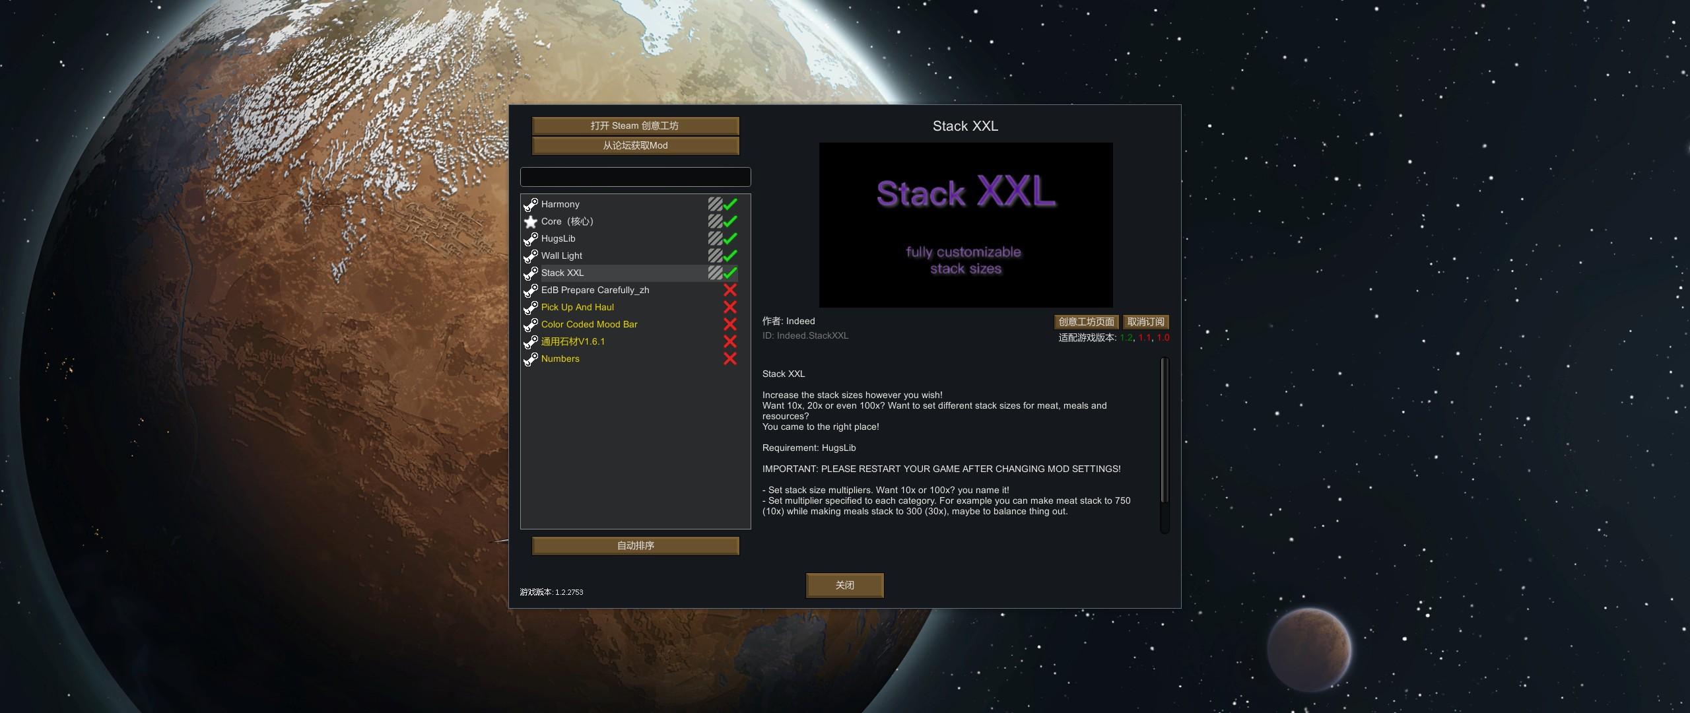Click 取消订阅 to unsubscribe
This screenshot has width=1690, height=713.
1145,322
